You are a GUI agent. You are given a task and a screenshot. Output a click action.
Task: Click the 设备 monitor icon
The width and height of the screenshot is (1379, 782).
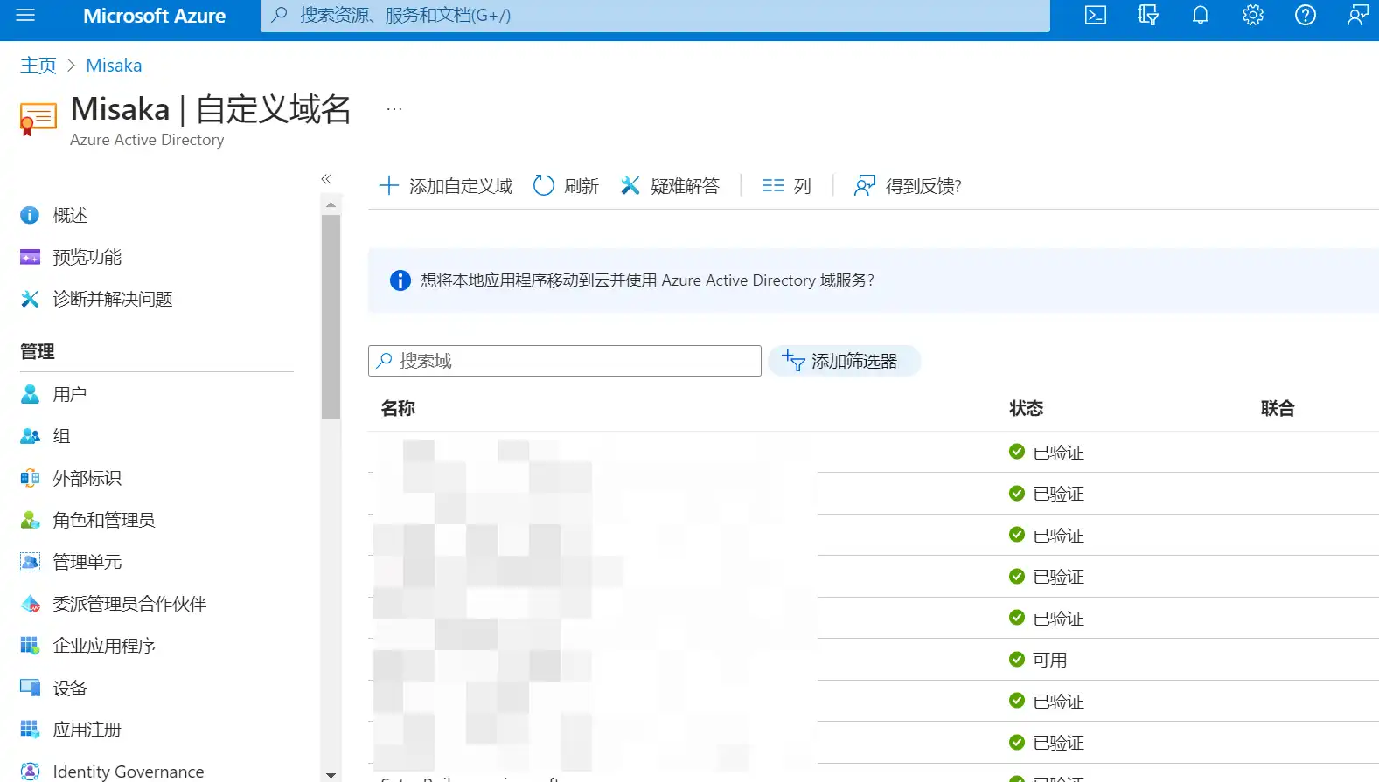point(30,688)
